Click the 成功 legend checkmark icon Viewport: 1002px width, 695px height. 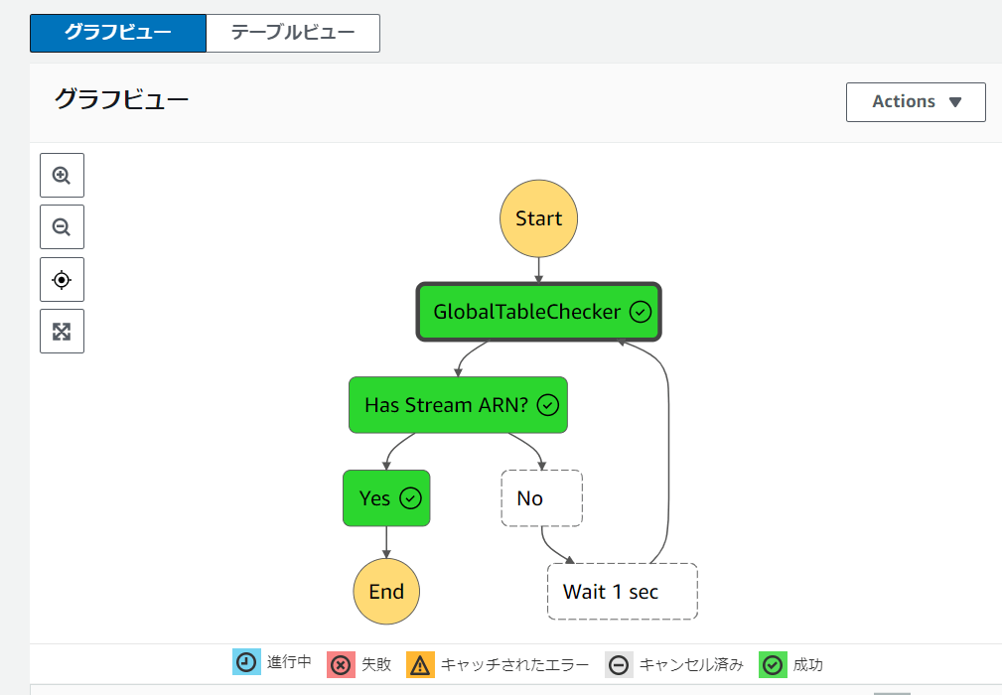(773, 664)
